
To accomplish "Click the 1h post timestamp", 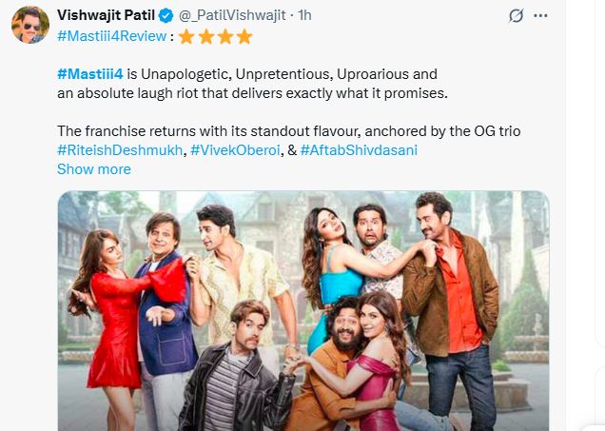I will click(304, 16).
